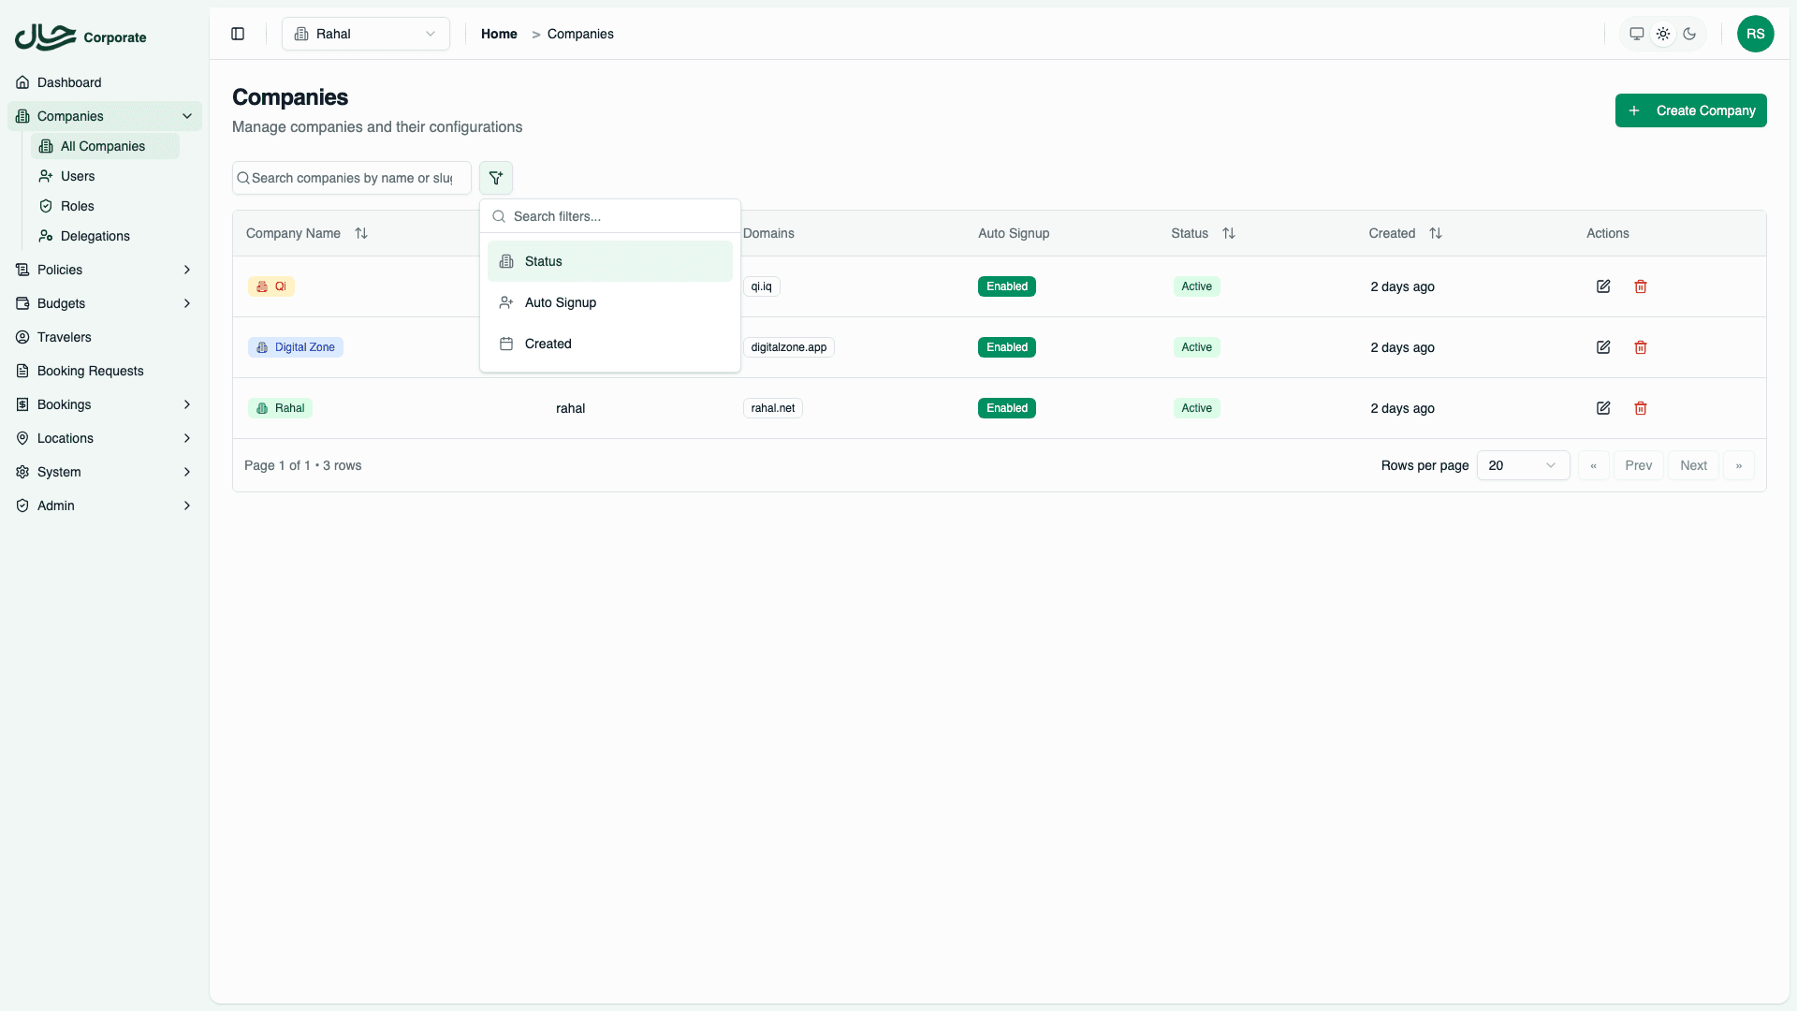Open the Rahal company switcher dropdown
This screenshot has height=1011, width=1797.
coord(365,34)
